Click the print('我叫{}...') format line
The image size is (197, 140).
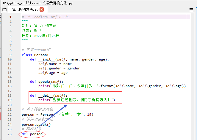(112, 86)
